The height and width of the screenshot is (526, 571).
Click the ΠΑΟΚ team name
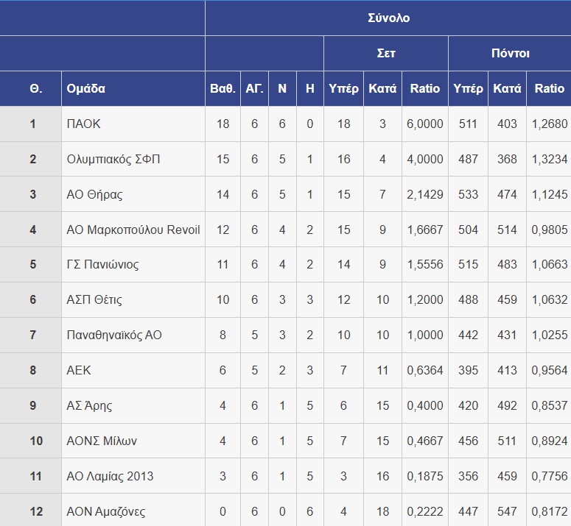pyautogui.click(x=83, y=124)
